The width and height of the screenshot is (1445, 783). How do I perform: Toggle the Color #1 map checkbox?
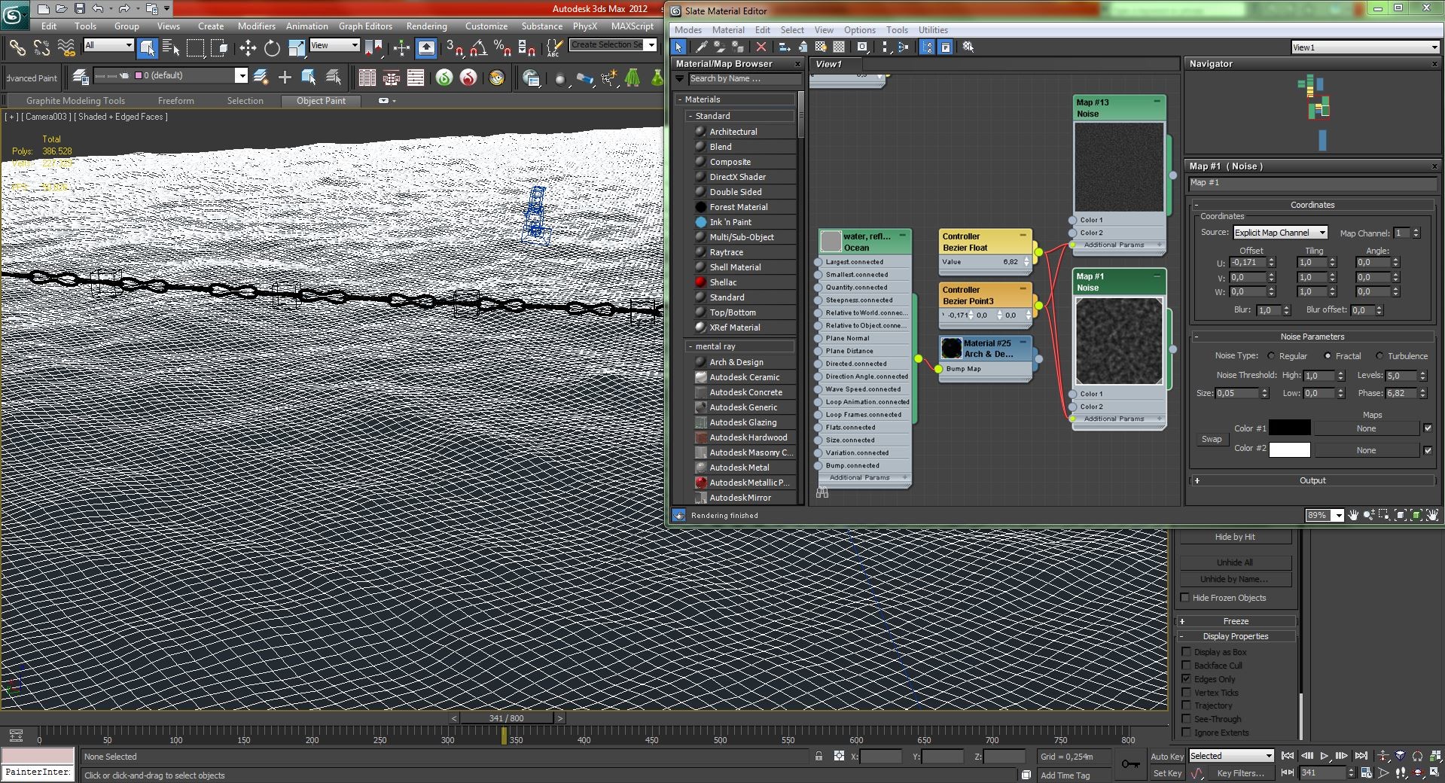point(1428,428)
